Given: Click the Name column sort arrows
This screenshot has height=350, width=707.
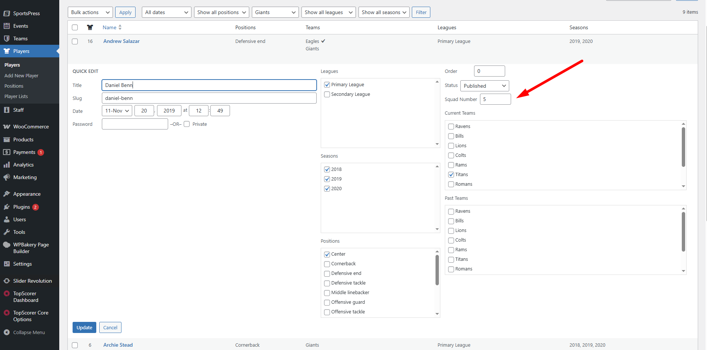Looking at the screenshot, I should tap(120, 27).
